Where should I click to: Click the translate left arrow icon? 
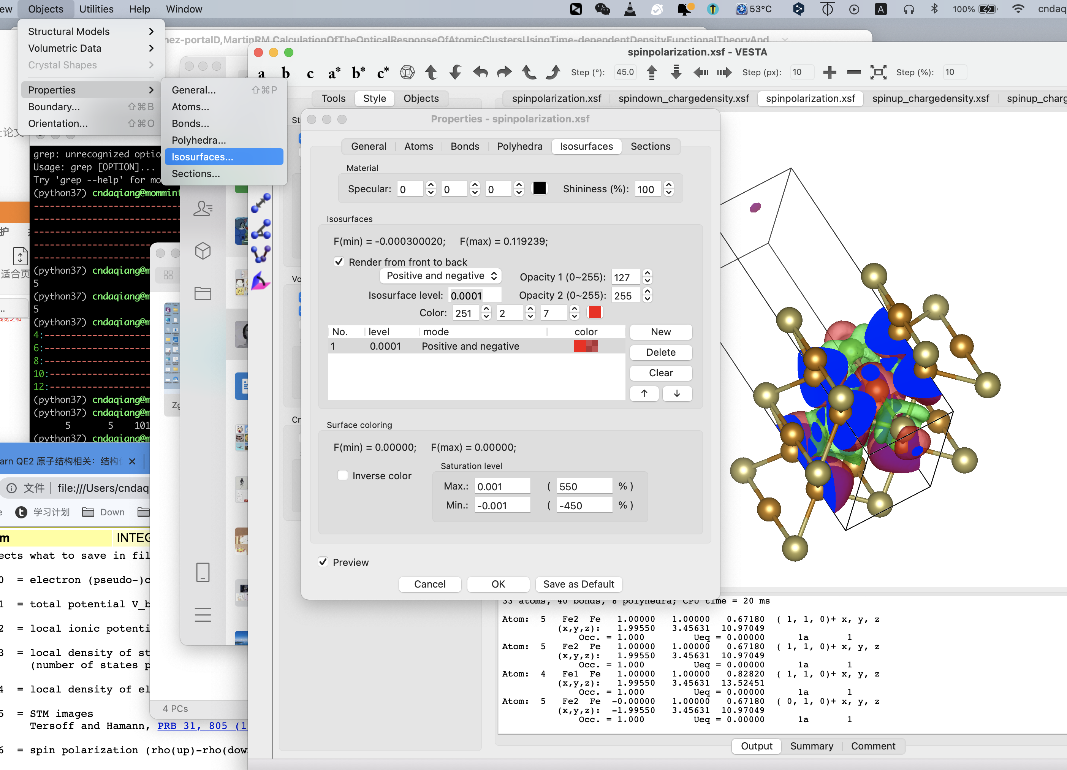click(701, 72)
